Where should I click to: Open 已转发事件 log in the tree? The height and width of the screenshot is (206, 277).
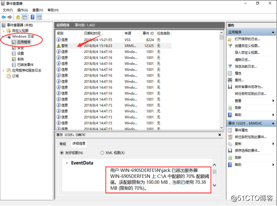[x=25, y=65]
